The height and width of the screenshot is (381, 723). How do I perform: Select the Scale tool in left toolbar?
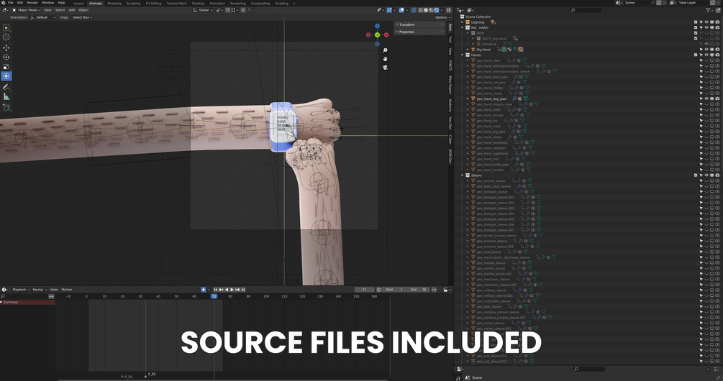click(6, 67)
